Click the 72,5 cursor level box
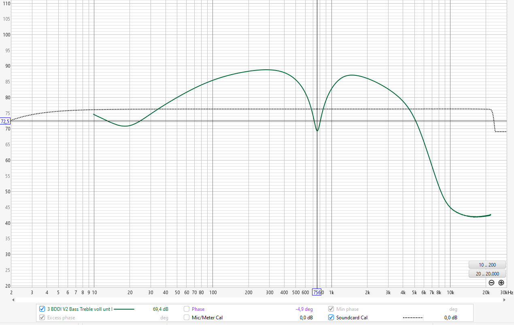The image size is (514, 325). click(5, 121)
